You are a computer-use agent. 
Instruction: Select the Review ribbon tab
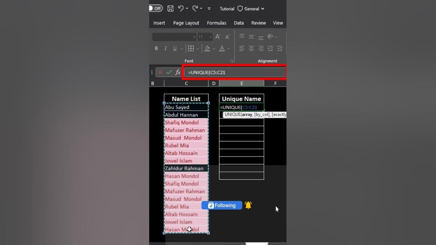tap(259, 23)
